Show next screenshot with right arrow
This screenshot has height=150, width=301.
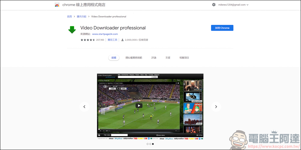pos(216,107)
